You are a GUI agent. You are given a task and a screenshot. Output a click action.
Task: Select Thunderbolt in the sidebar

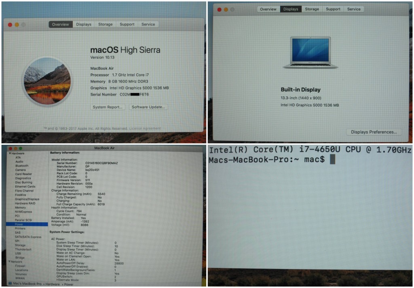23,249
